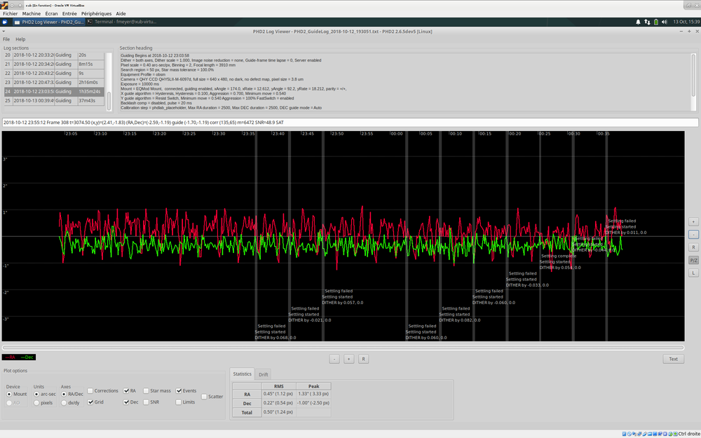
Task: Click the RA red legend swatch
Action: point(11,357)
